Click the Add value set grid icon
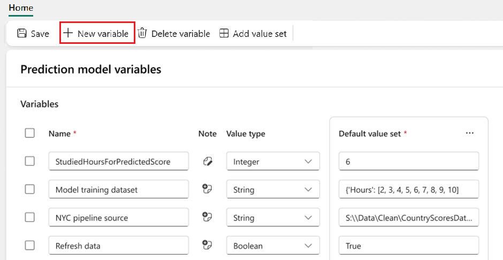503x260 pixels. click(224, 34)
